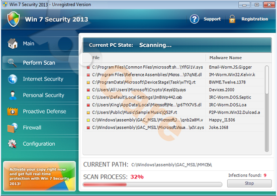Click red marker beside 07qNE.dl row
The height and width of the screenshot is (196, 277).
click(88, 75)
